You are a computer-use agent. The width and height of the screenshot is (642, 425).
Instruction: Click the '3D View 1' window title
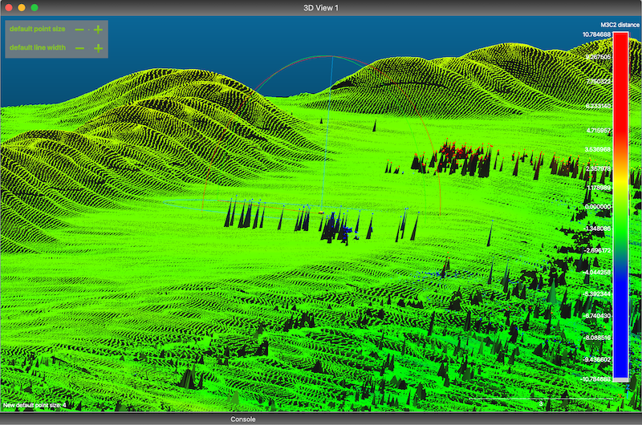(320, 8)
